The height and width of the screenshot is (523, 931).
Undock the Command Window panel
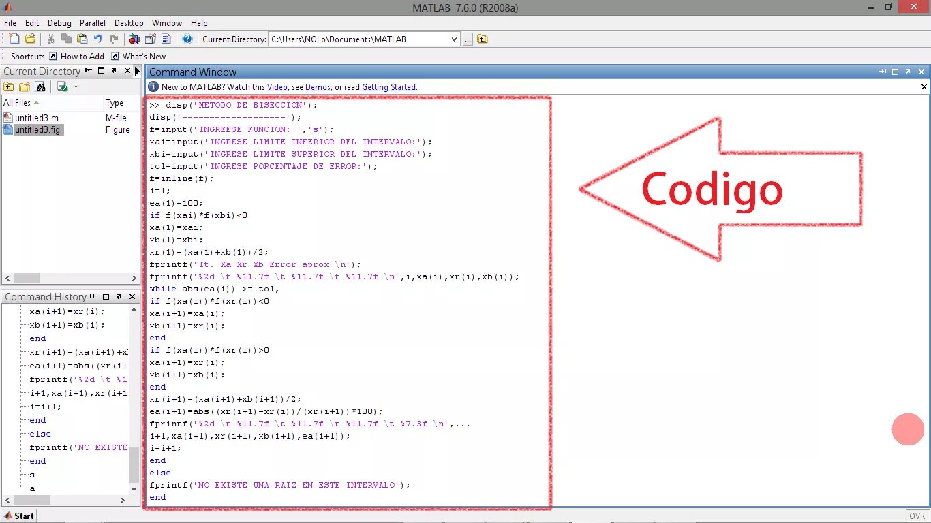tap(909, 72)
